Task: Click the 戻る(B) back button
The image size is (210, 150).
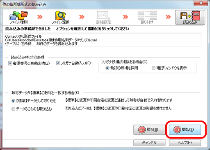Action: click(x=149, y=130)
